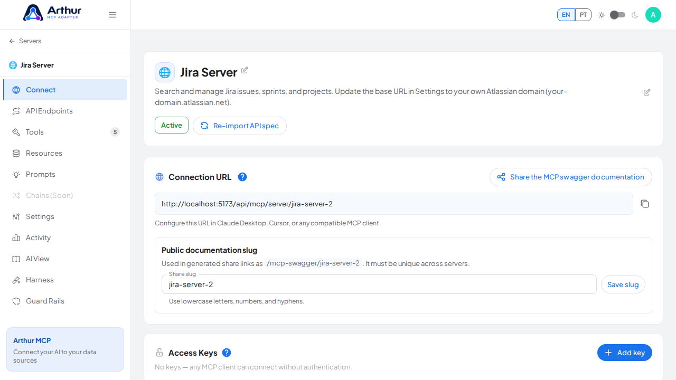Click the Save slug button

coord(623,284)
